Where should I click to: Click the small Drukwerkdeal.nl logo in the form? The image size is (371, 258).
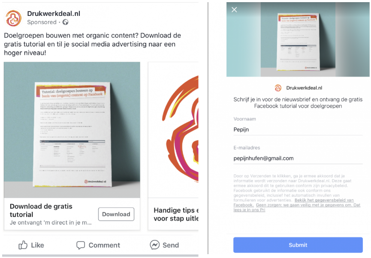click(x=278, y=88)
